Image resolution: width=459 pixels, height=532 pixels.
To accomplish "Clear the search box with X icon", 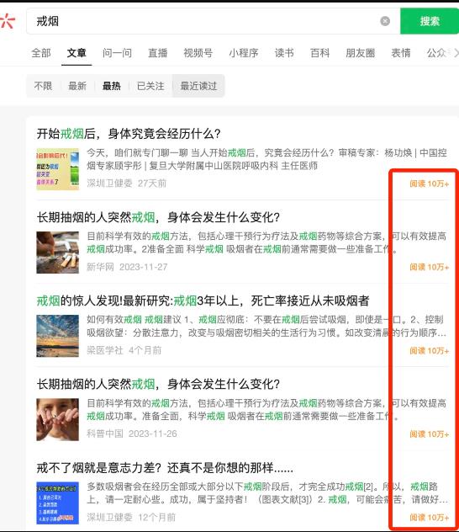I will [385, 21].
